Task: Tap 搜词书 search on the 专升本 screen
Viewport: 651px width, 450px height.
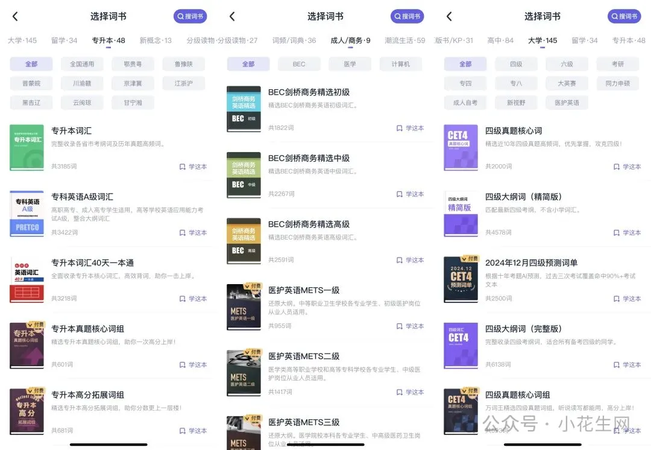Action: pos(190,16)
